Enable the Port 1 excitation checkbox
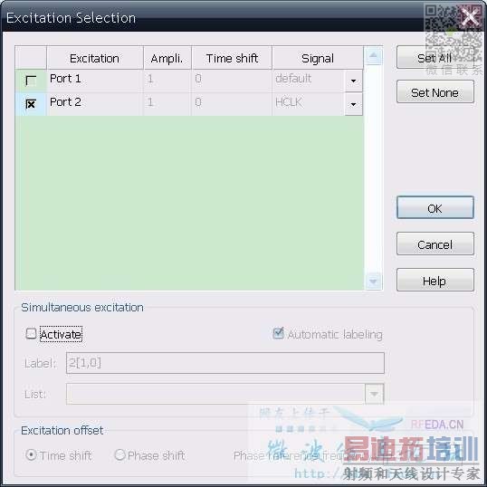The image size is (487, 487). [31, 81]
